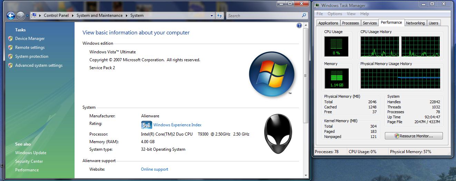The width and height of the screenshot is (456, 181).
Task: Click the Memory (RAM) value 4.00 GB
Action: [x=148, y=142]
